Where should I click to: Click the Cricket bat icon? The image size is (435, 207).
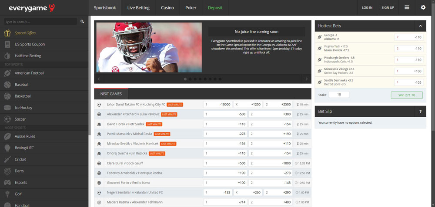(7, 159)
